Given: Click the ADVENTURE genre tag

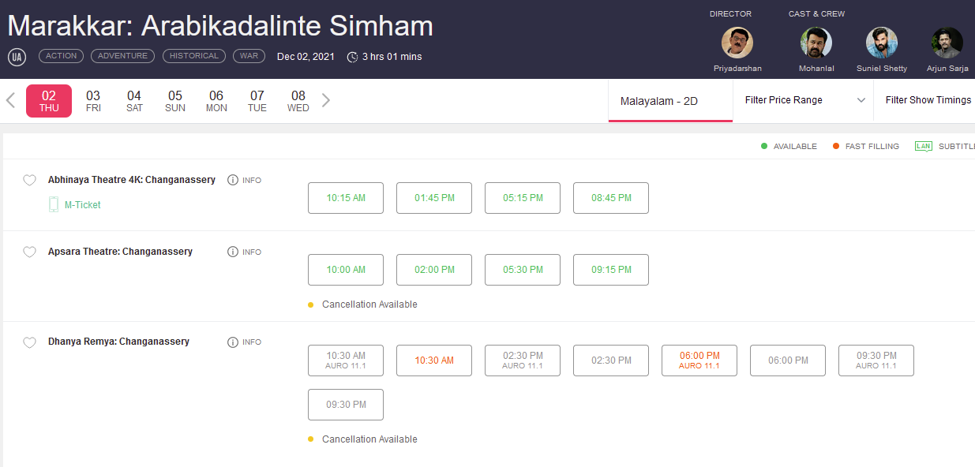Looking at the screenshot, I should click(x=123, y=56).
